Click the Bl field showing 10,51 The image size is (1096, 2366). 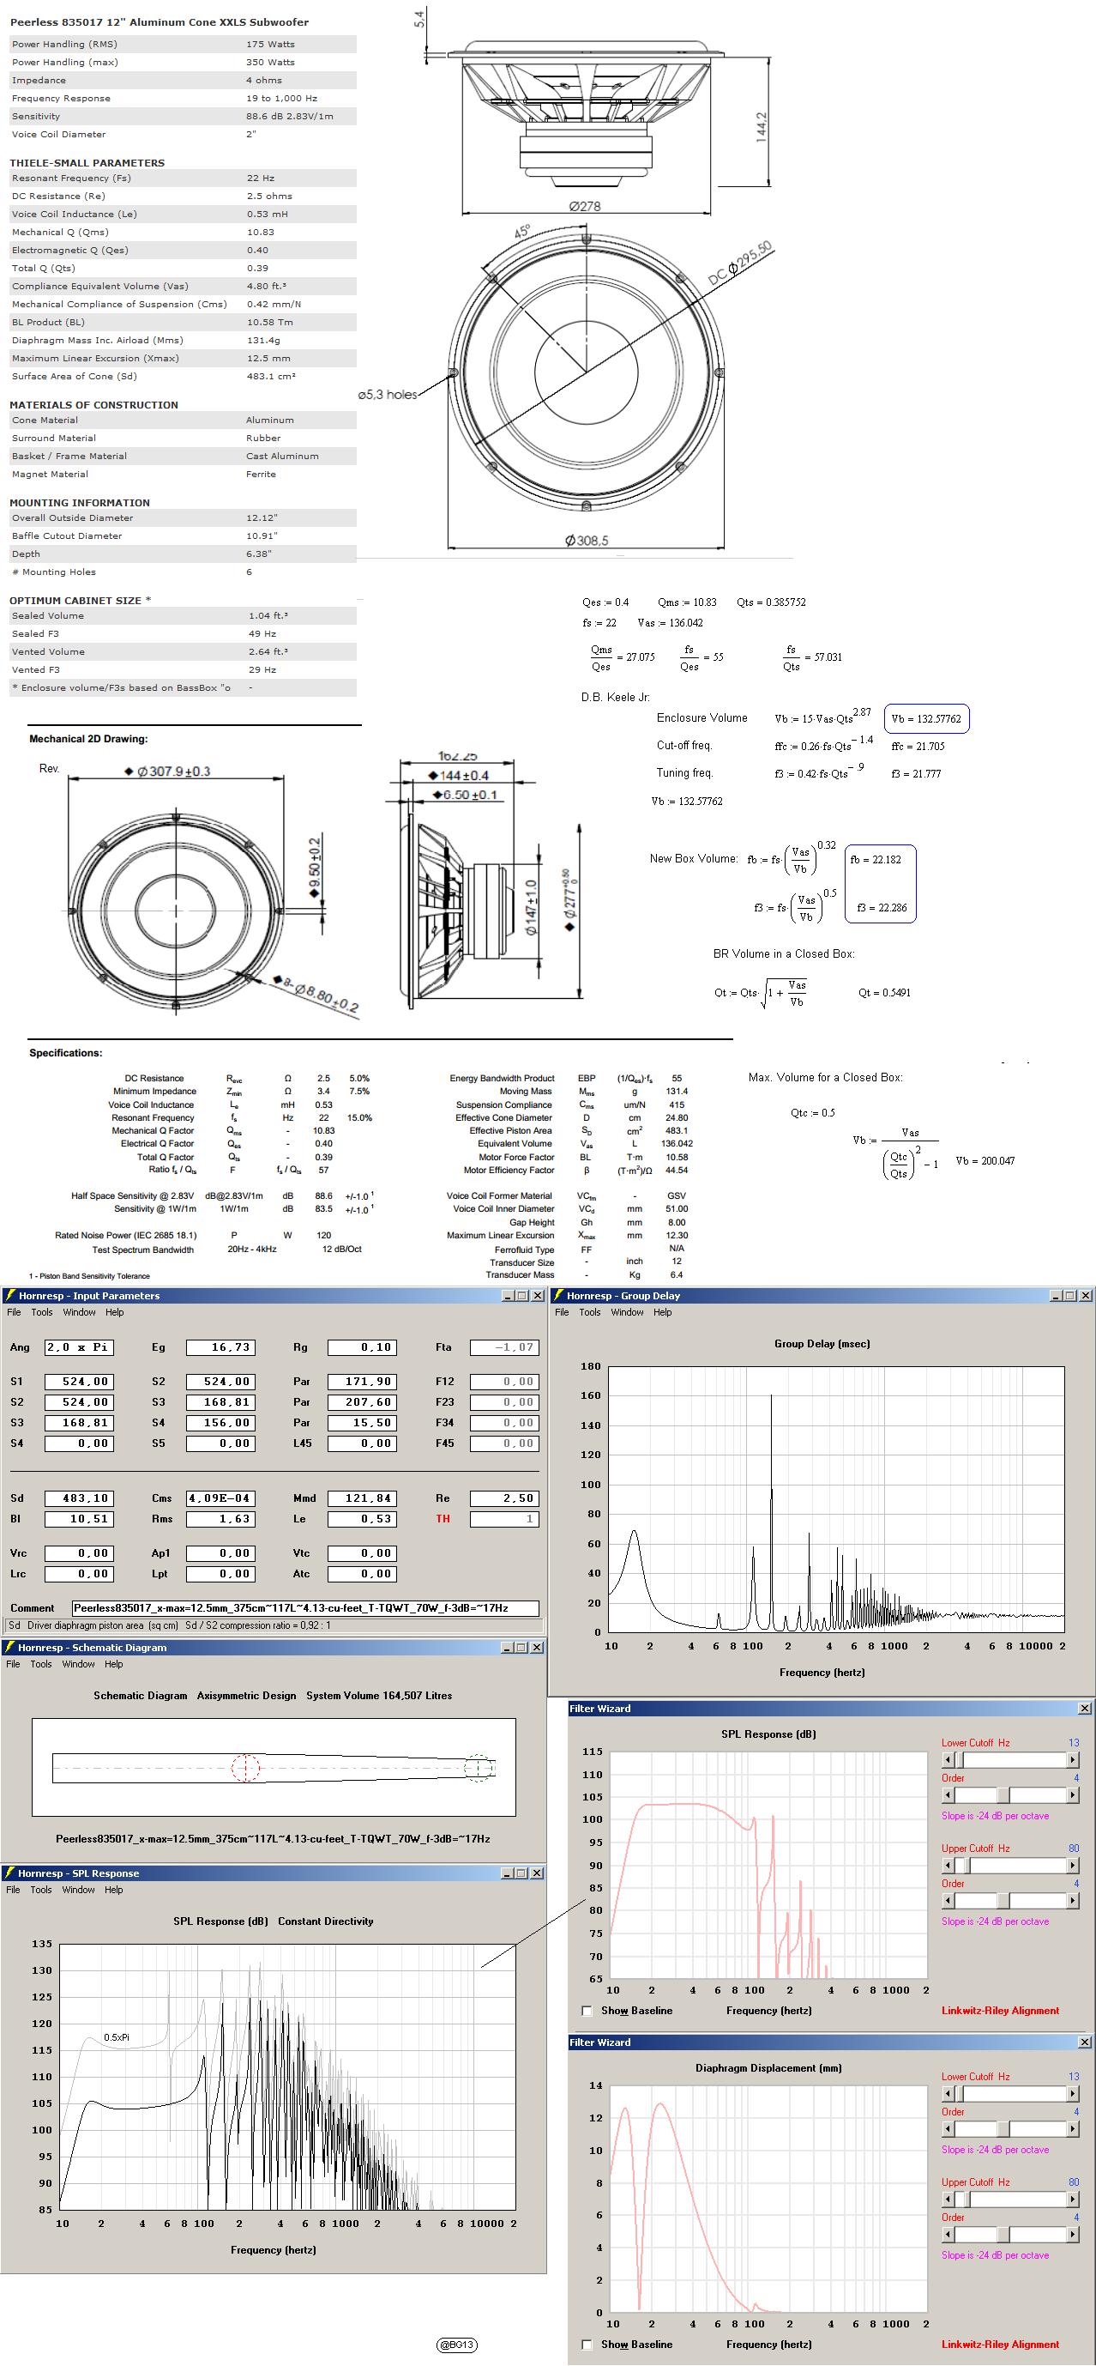click(79, 1518)
